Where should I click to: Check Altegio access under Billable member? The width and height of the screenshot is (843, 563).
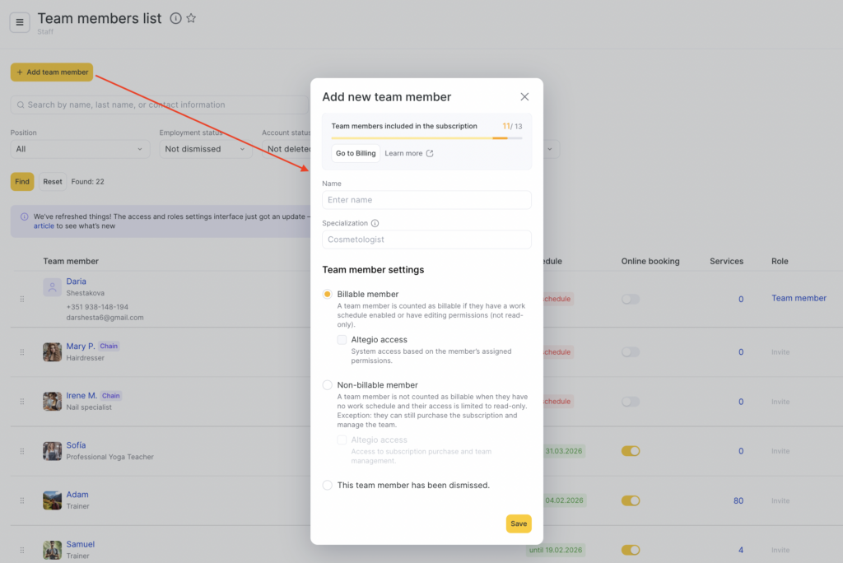click(x=342, y=339)
